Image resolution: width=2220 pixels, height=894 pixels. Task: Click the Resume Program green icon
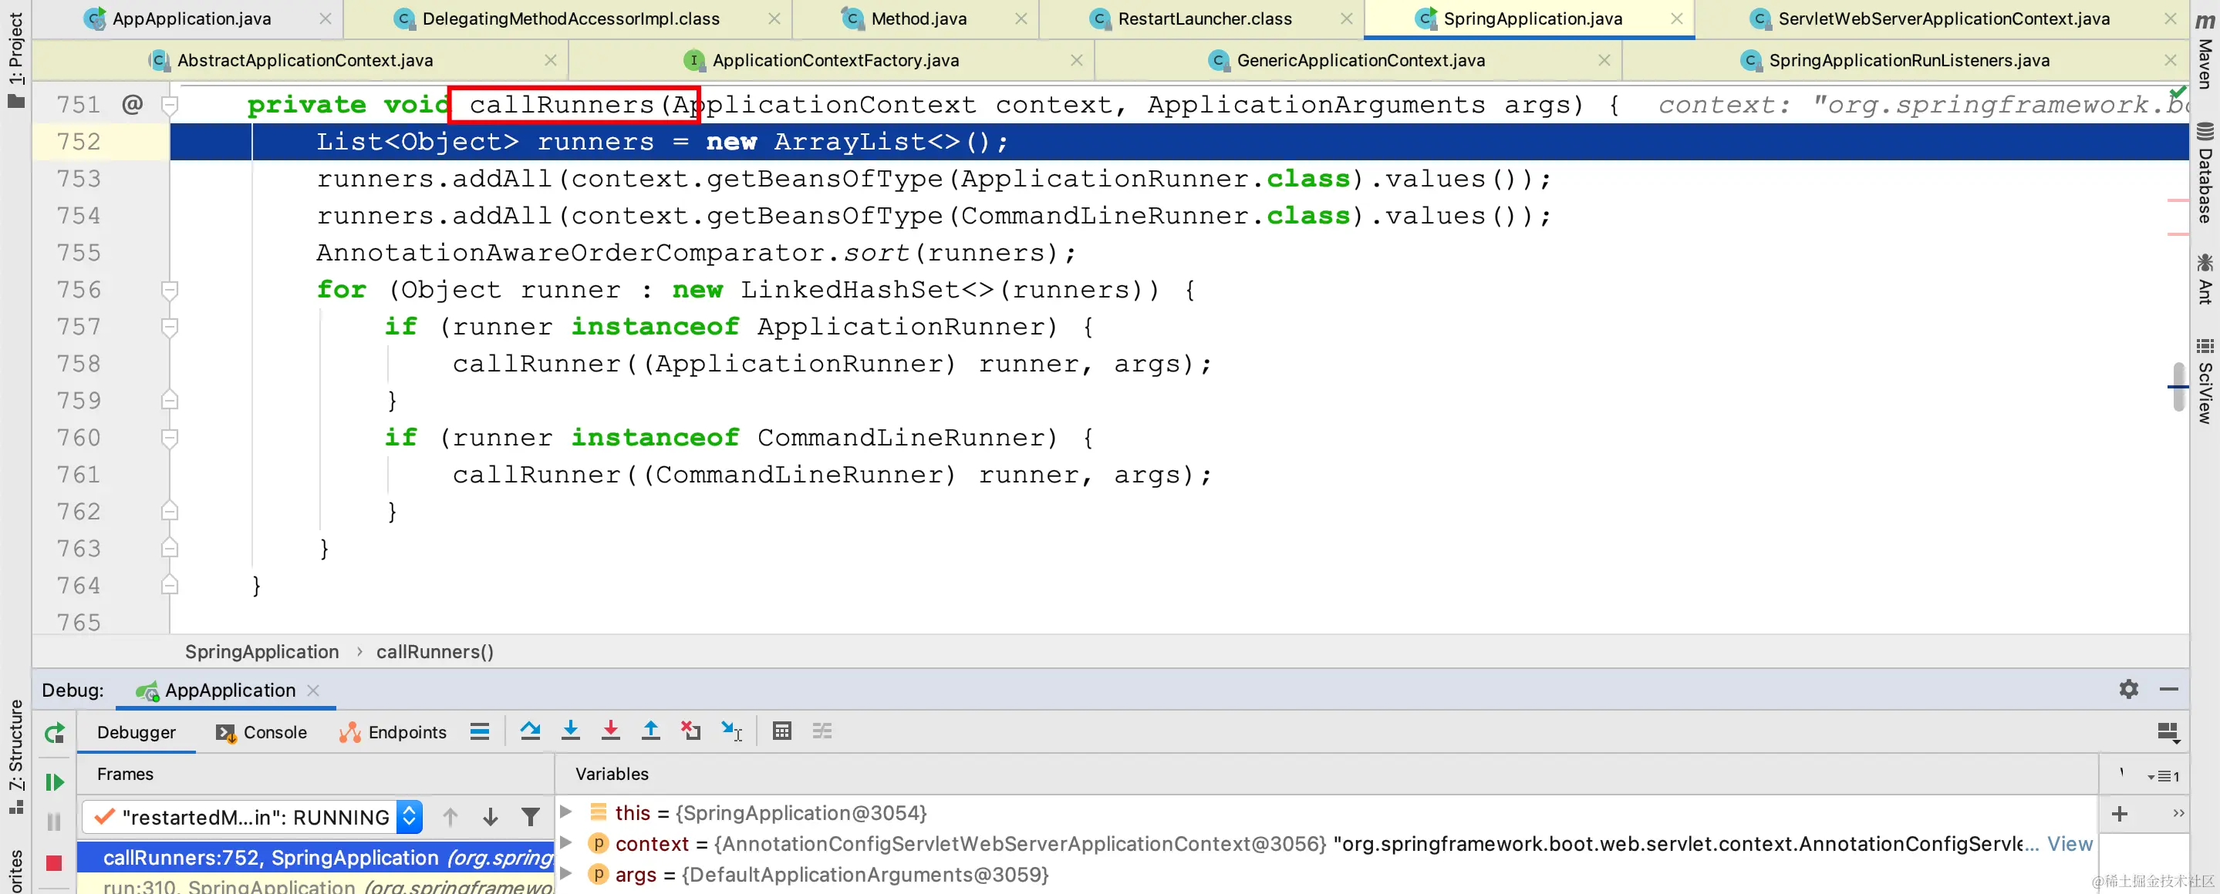54,782
